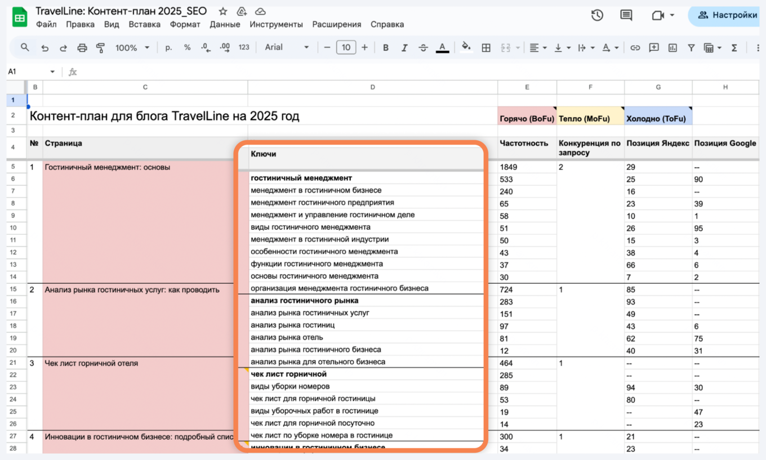This screenshot has height=460, width=766.
Task: Open filter views dropdown
Action: pyautogui.click(x=713, y=48)
